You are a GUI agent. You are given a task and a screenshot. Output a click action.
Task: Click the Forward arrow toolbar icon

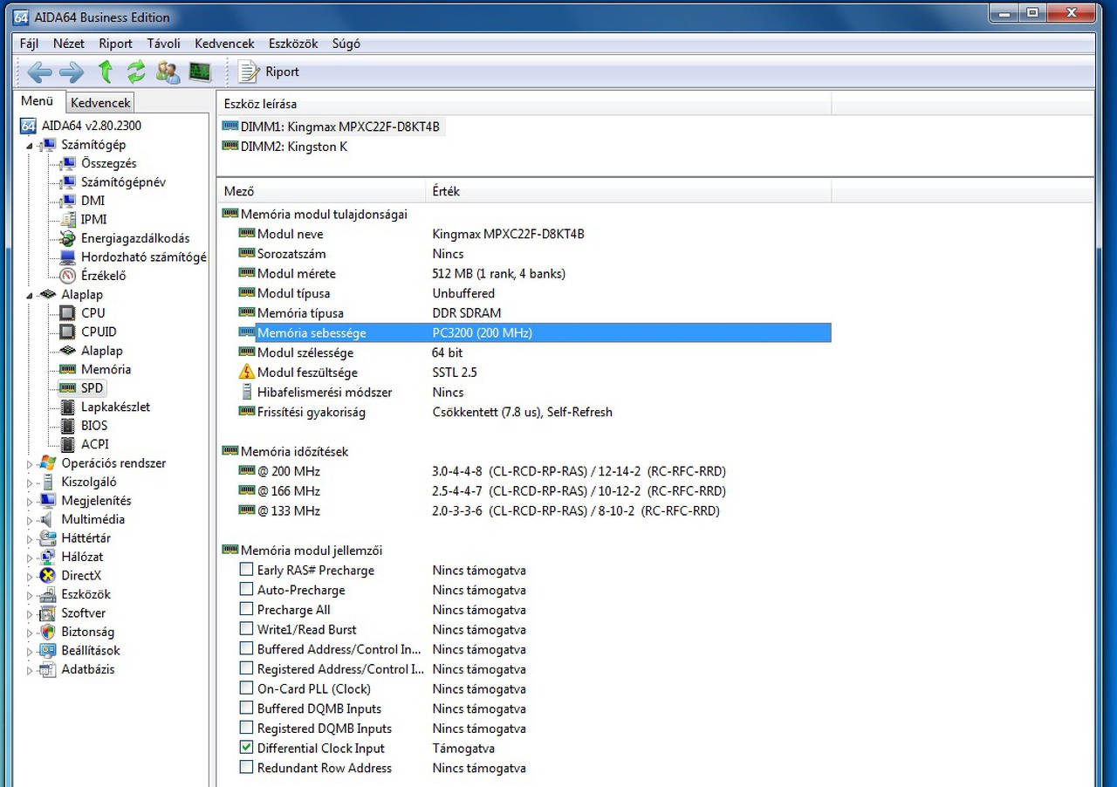tap(72, 72)
